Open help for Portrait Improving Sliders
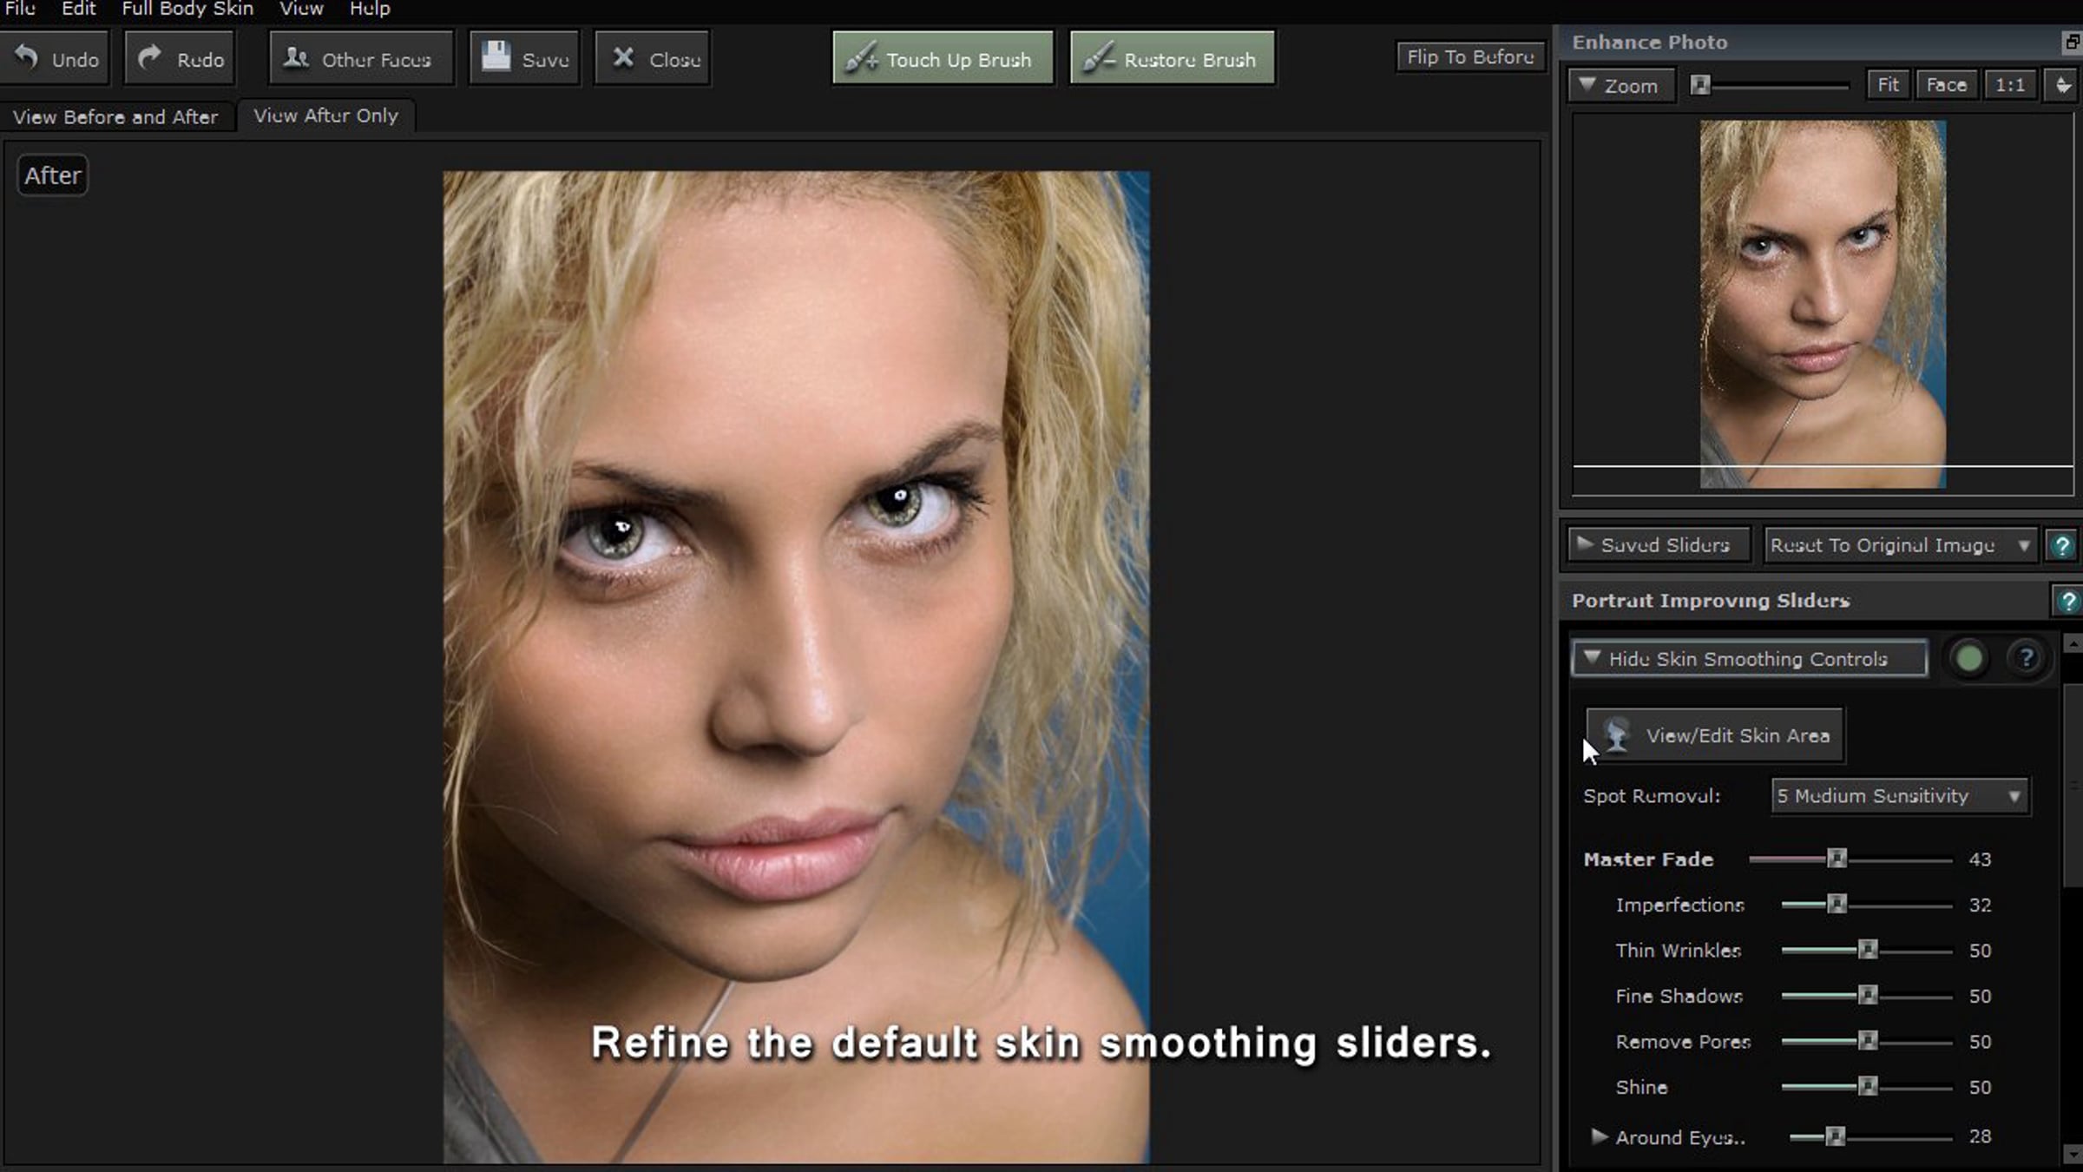Viewport: 2083px width, 1172px height. click(2067, 601)
